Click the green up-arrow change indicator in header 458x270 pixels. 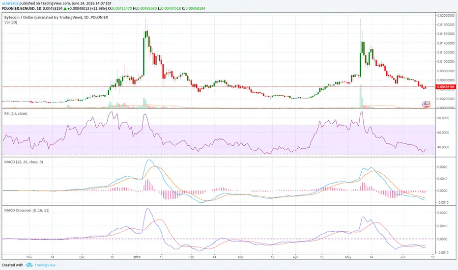point(65,8)
